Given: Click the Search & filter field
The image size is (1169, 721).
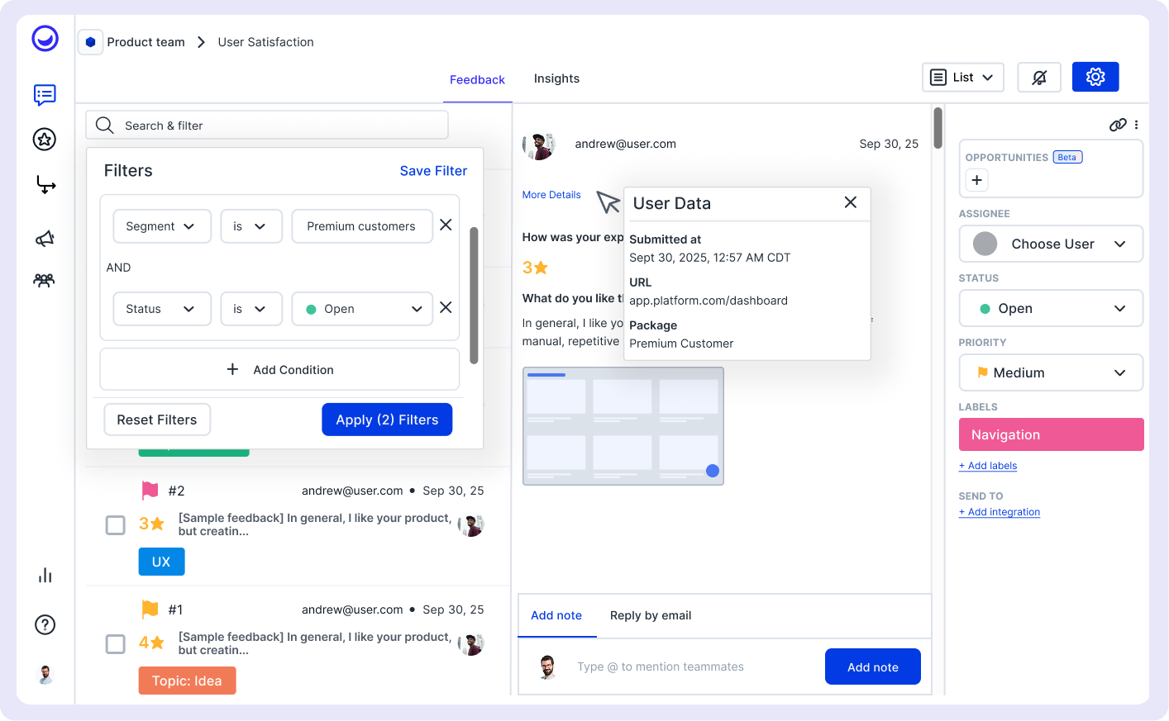Looking at the screenshot, I should [x=267, y=125].
